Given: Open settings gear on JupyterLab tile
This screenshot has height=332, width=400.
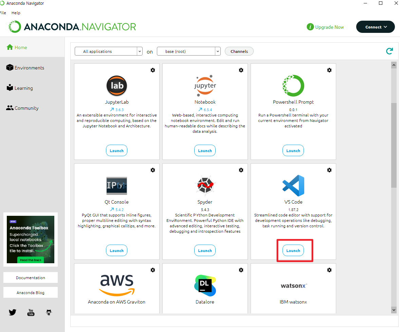Looking at the screenshot, I should [153, 70].
